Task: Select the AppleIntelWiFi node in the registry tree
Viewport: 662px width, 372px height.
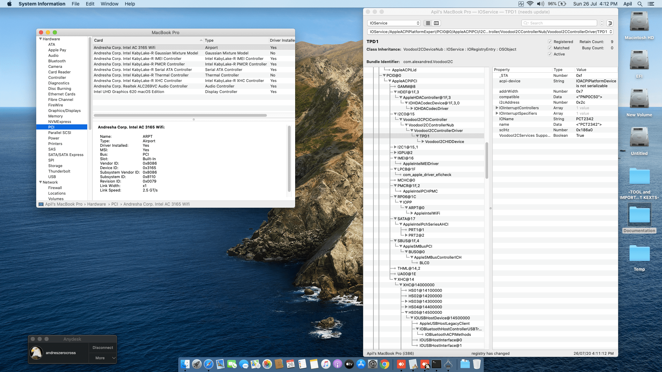Action: (x=427, y=213)
